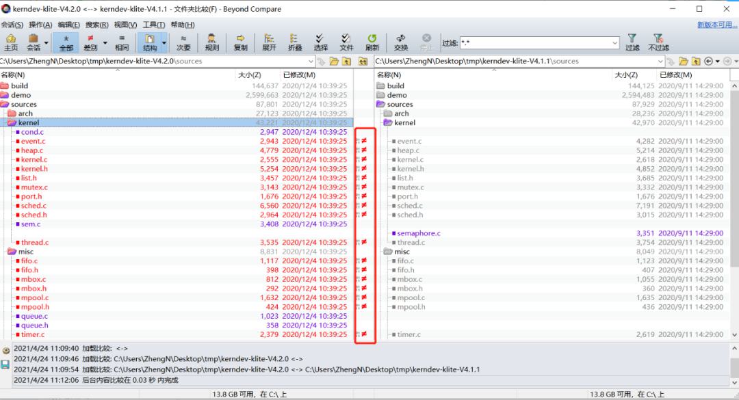This screenshot has height=400, width=739.
Task: Open the 操作(A) menu
Action: point(40,25)
